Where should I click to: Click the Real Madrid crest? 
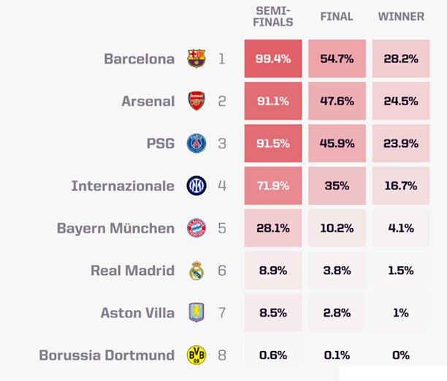tap(196, 271)
